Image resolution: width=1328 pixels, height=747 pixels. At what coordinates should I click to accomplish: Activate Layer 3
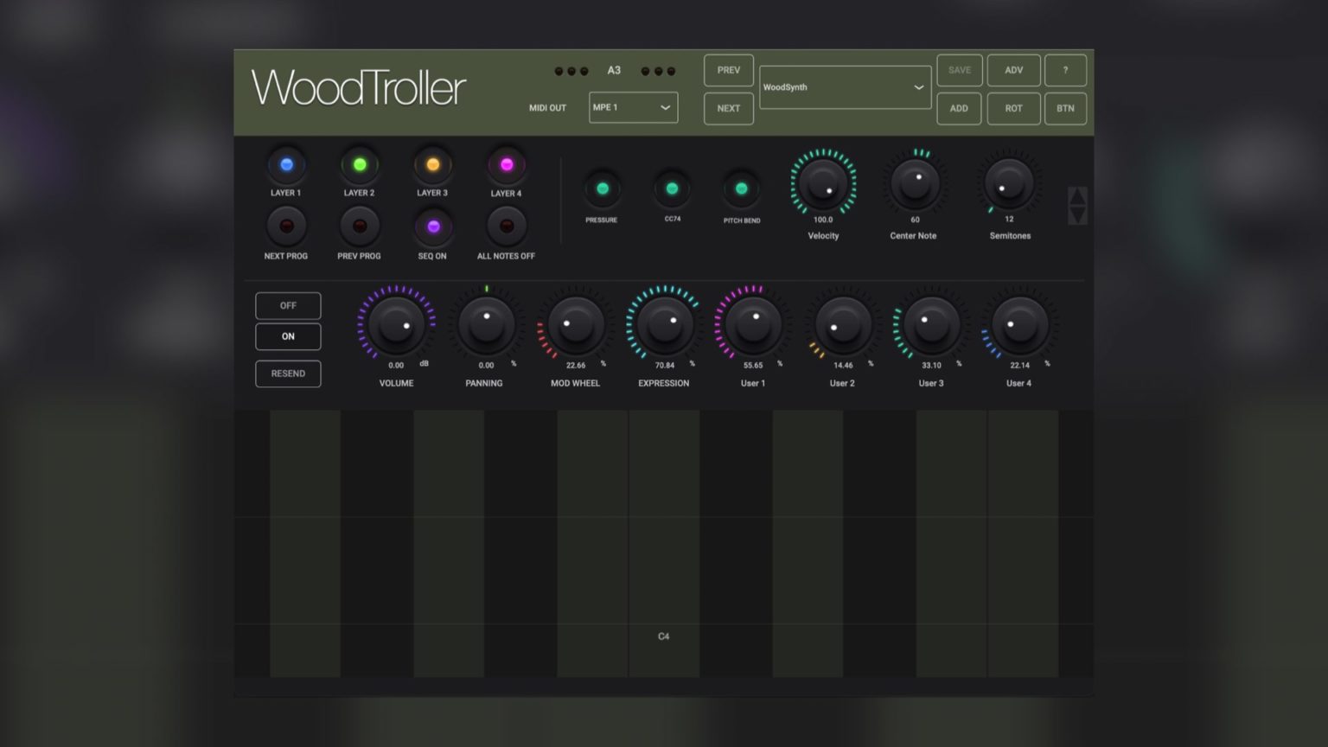[x=432, y=163]
